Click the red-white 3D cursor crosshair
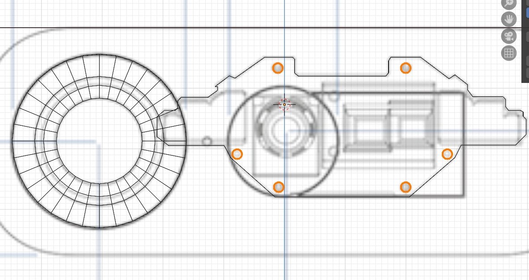The height and width of the screenshot is (280, 529). point(284,105)
